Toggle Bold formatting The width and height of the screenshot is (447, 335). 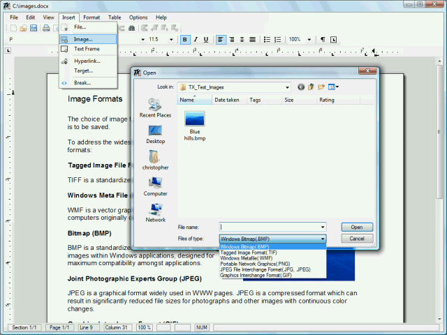pyautogui.click(x=185, y=40)
